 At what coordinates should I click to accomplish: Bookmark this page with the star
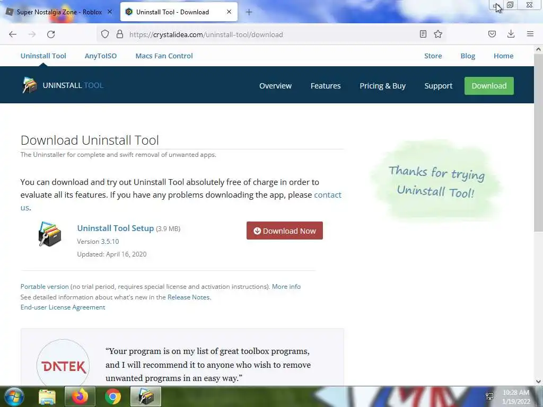coord(438,34)
